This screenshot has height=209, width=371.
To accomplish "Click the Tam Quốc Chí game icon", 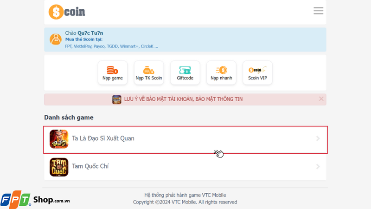I will pos(59,167).
